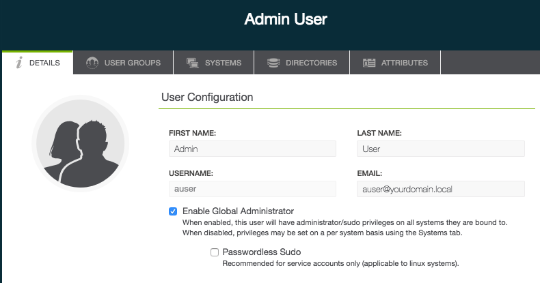Click the Attributes ID card icon
Viewport: 540px width, 283px height.
click(x=369, y=63)
